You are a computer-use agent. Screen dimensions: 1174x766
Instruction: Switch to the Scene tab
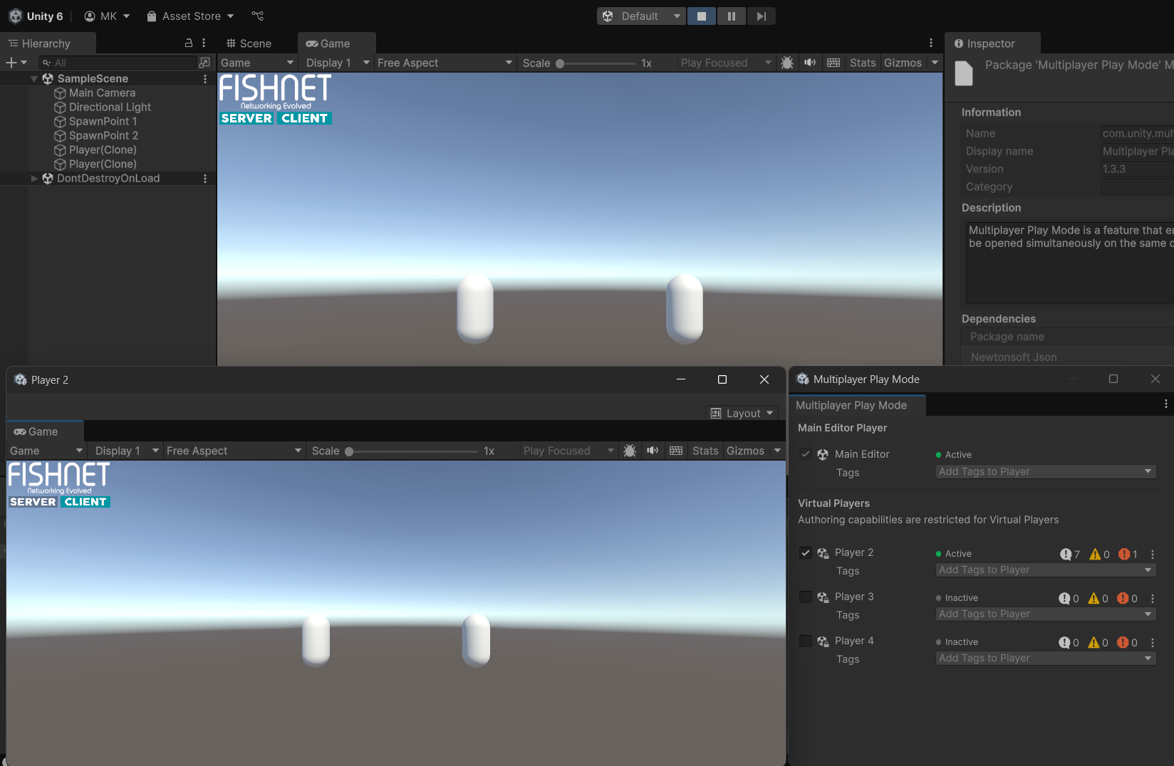coord(249,43)
